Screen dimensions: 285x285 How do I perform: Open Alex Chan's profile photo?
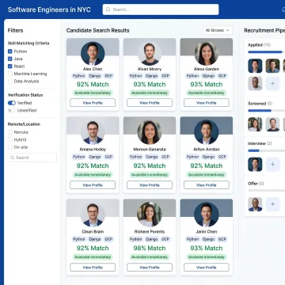click(x=93, y=53)
